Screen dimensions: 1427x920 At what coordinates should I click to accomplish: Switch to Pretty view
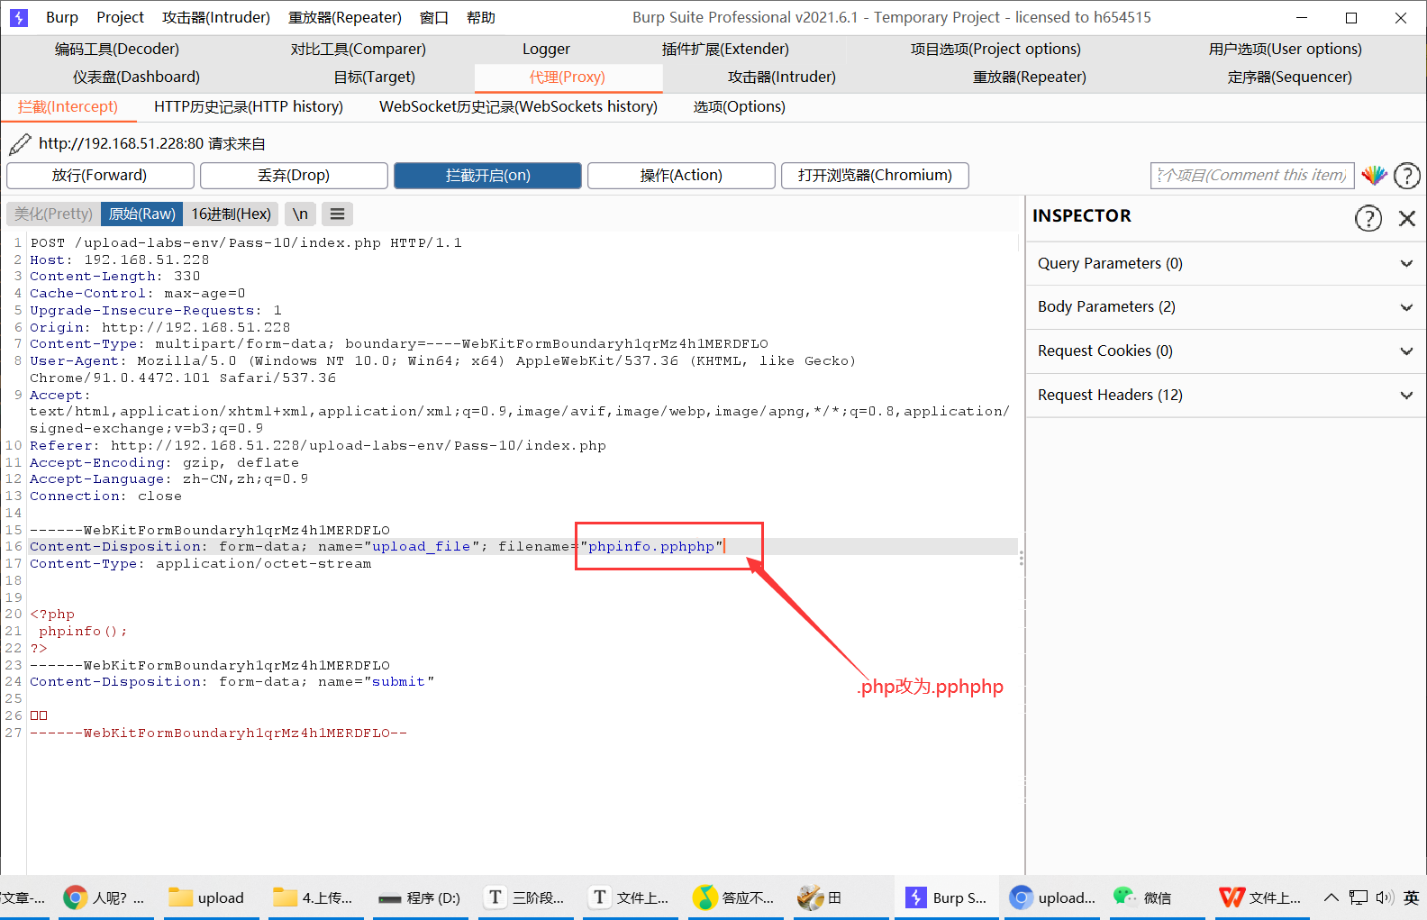pos(54,214)
